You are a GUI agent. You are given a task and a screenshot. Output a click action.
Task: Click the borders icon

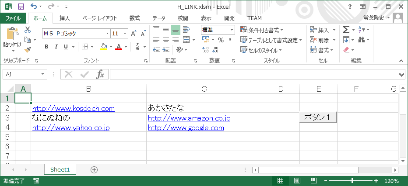84,47
